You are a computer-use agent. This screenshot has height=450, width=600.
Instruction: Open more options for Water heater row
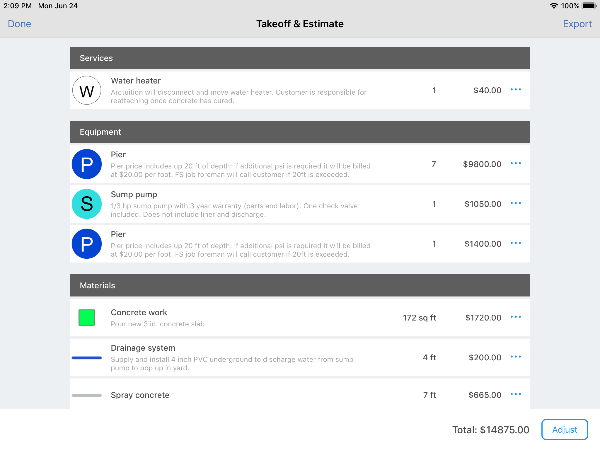[x=516, y=90]
